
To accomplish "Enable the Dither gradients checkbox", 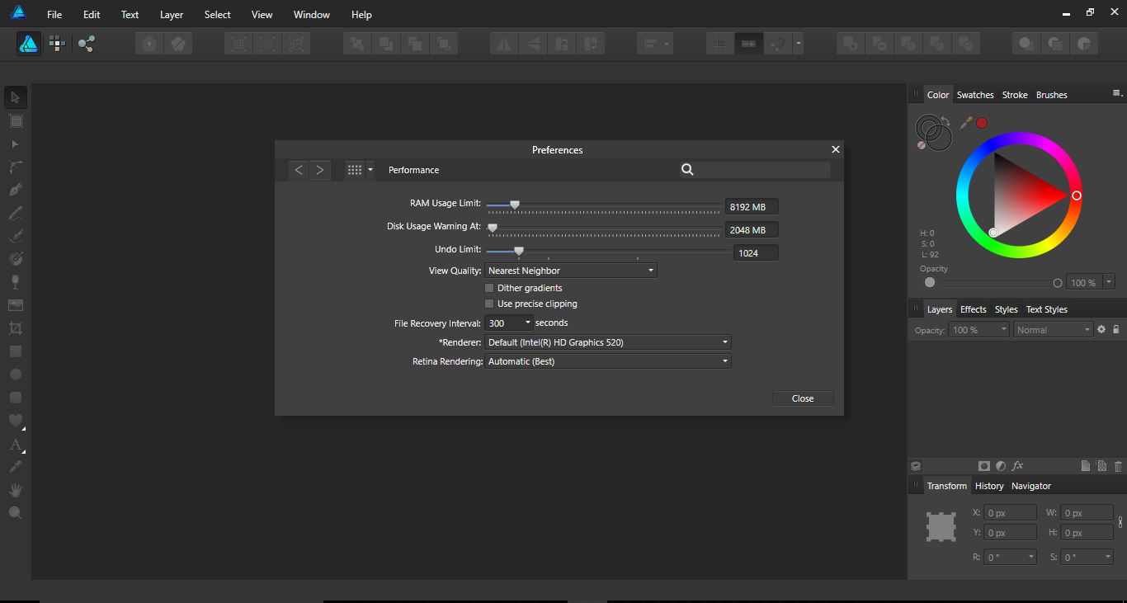I will click(x=488, y=287).
